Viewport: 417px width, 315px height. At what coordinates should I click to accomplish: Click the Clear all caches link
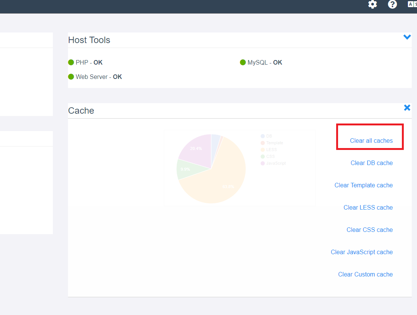click(x=371, y=141)
